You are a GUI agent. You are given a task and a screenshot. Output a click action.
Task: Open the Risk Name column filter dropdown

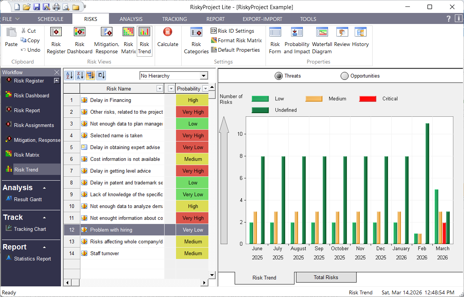(x=160, y=89)
